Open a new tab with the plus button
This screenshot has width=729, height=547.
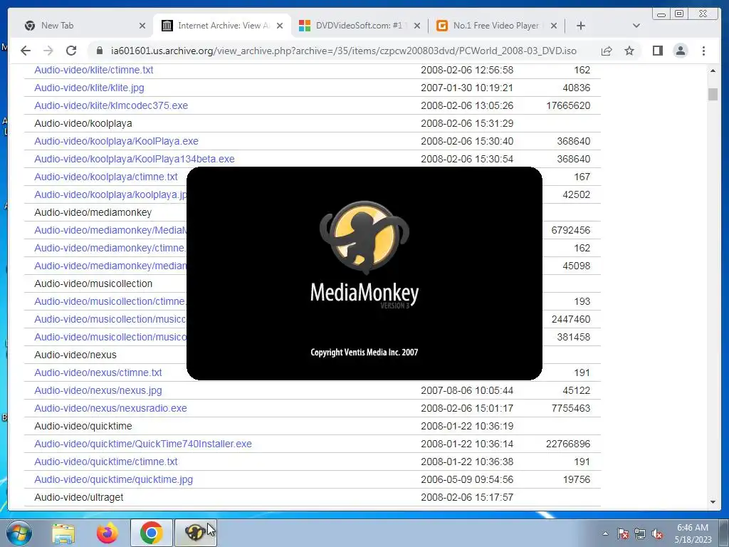(x=581, y=26)
